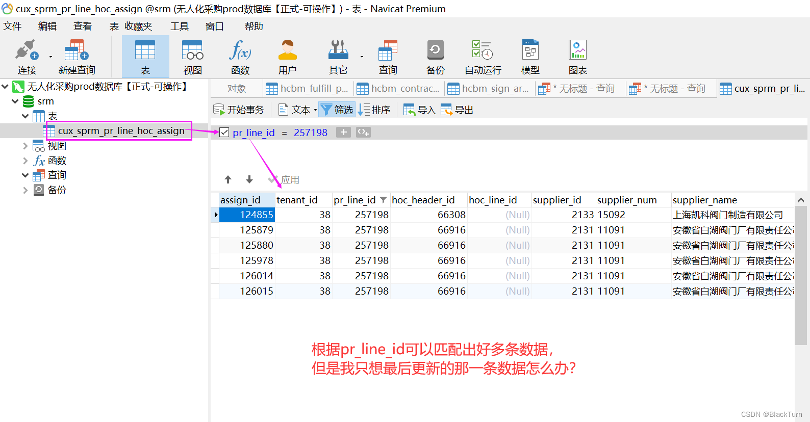Select the supplier_num 15092 cell
This screenshot has height=422, width=810.
point(633,215)
